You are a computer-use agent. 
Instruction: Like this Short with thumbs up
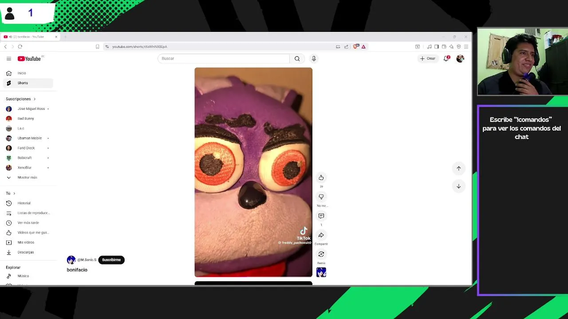321,178
